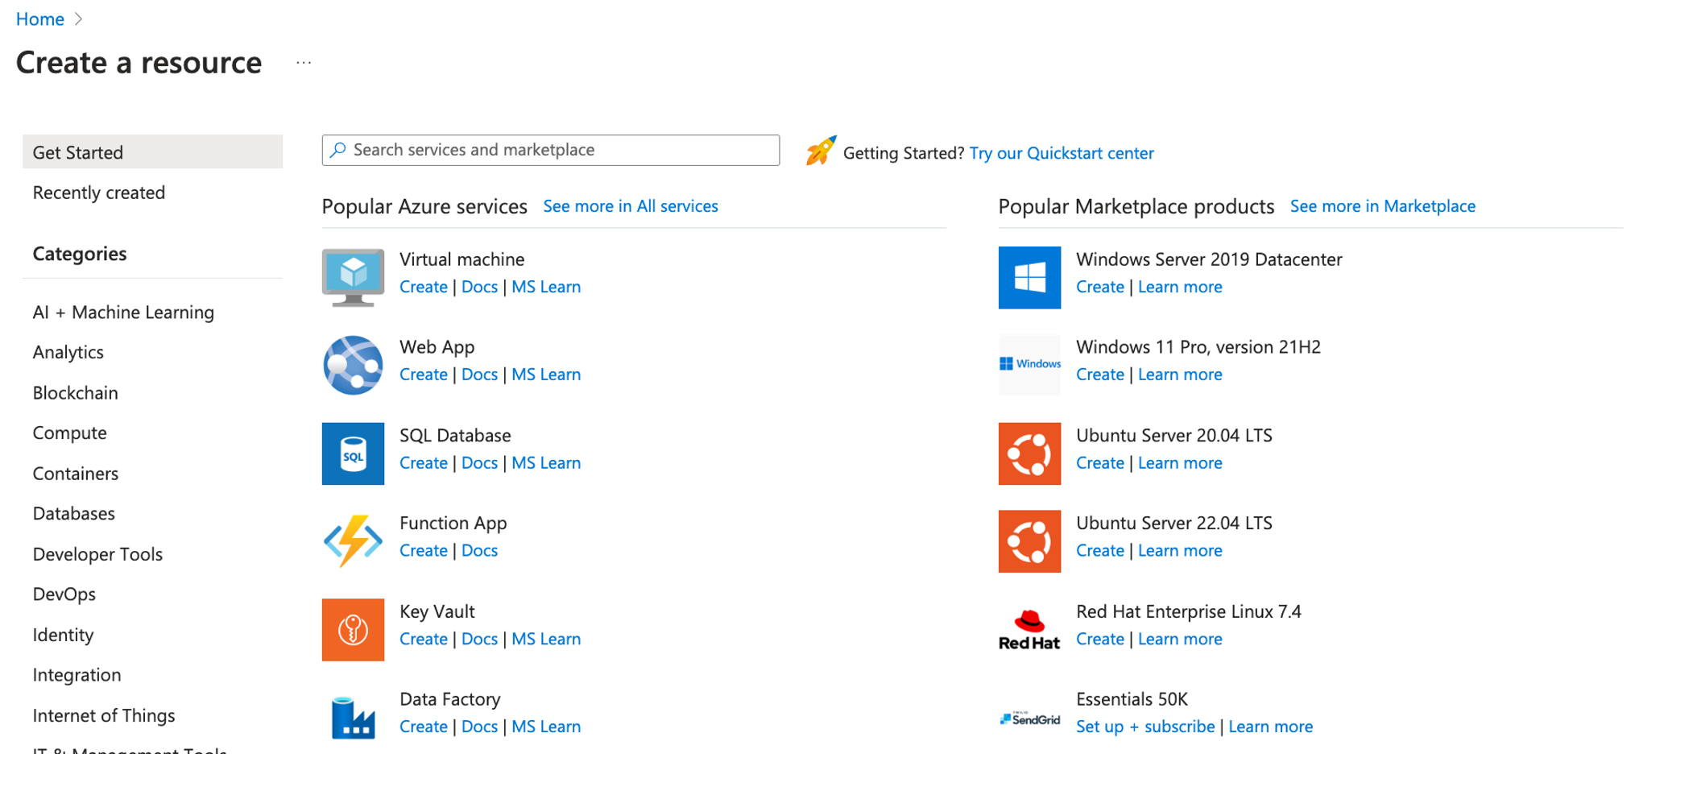The image size is (1697, 791).
Task: Click Create under Key Vault
Action: (424, 639)
